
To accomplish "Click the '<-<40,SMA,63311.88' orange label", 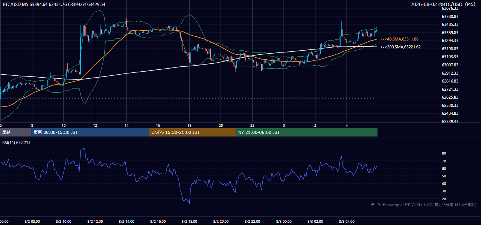I will [399, 39].
